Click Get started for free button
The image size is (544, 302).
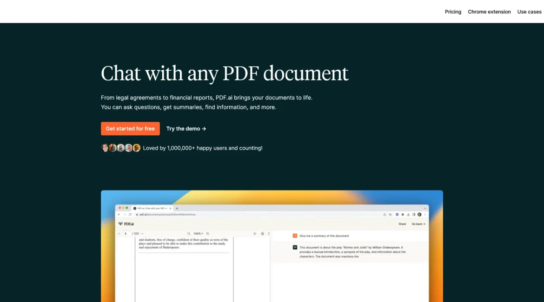tap(130, 129)
